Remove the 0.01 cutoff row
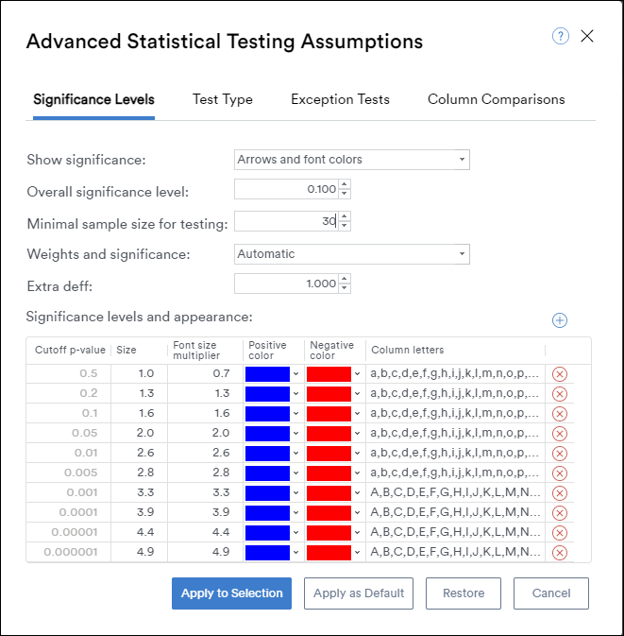Image resolution: width=624 pixels, height=636 pixels. tap(560, 454)
